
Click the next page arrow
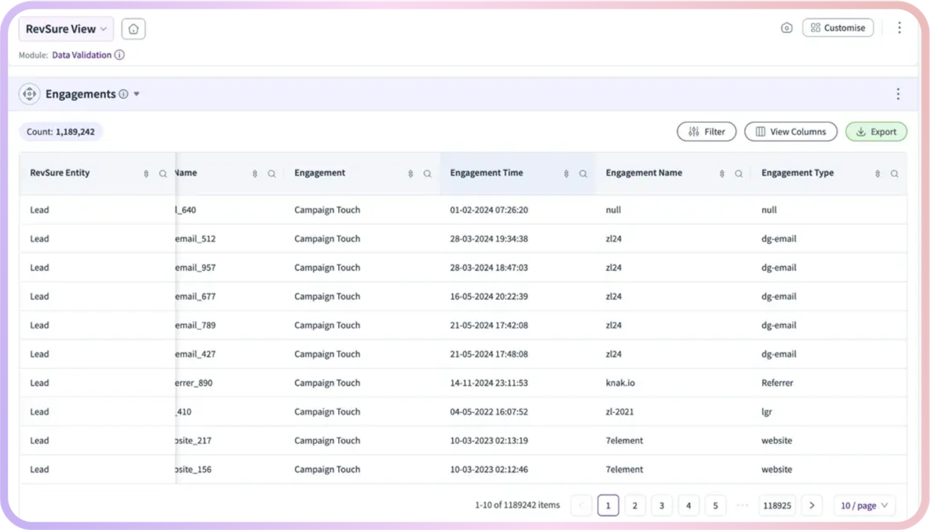(812, 505)
